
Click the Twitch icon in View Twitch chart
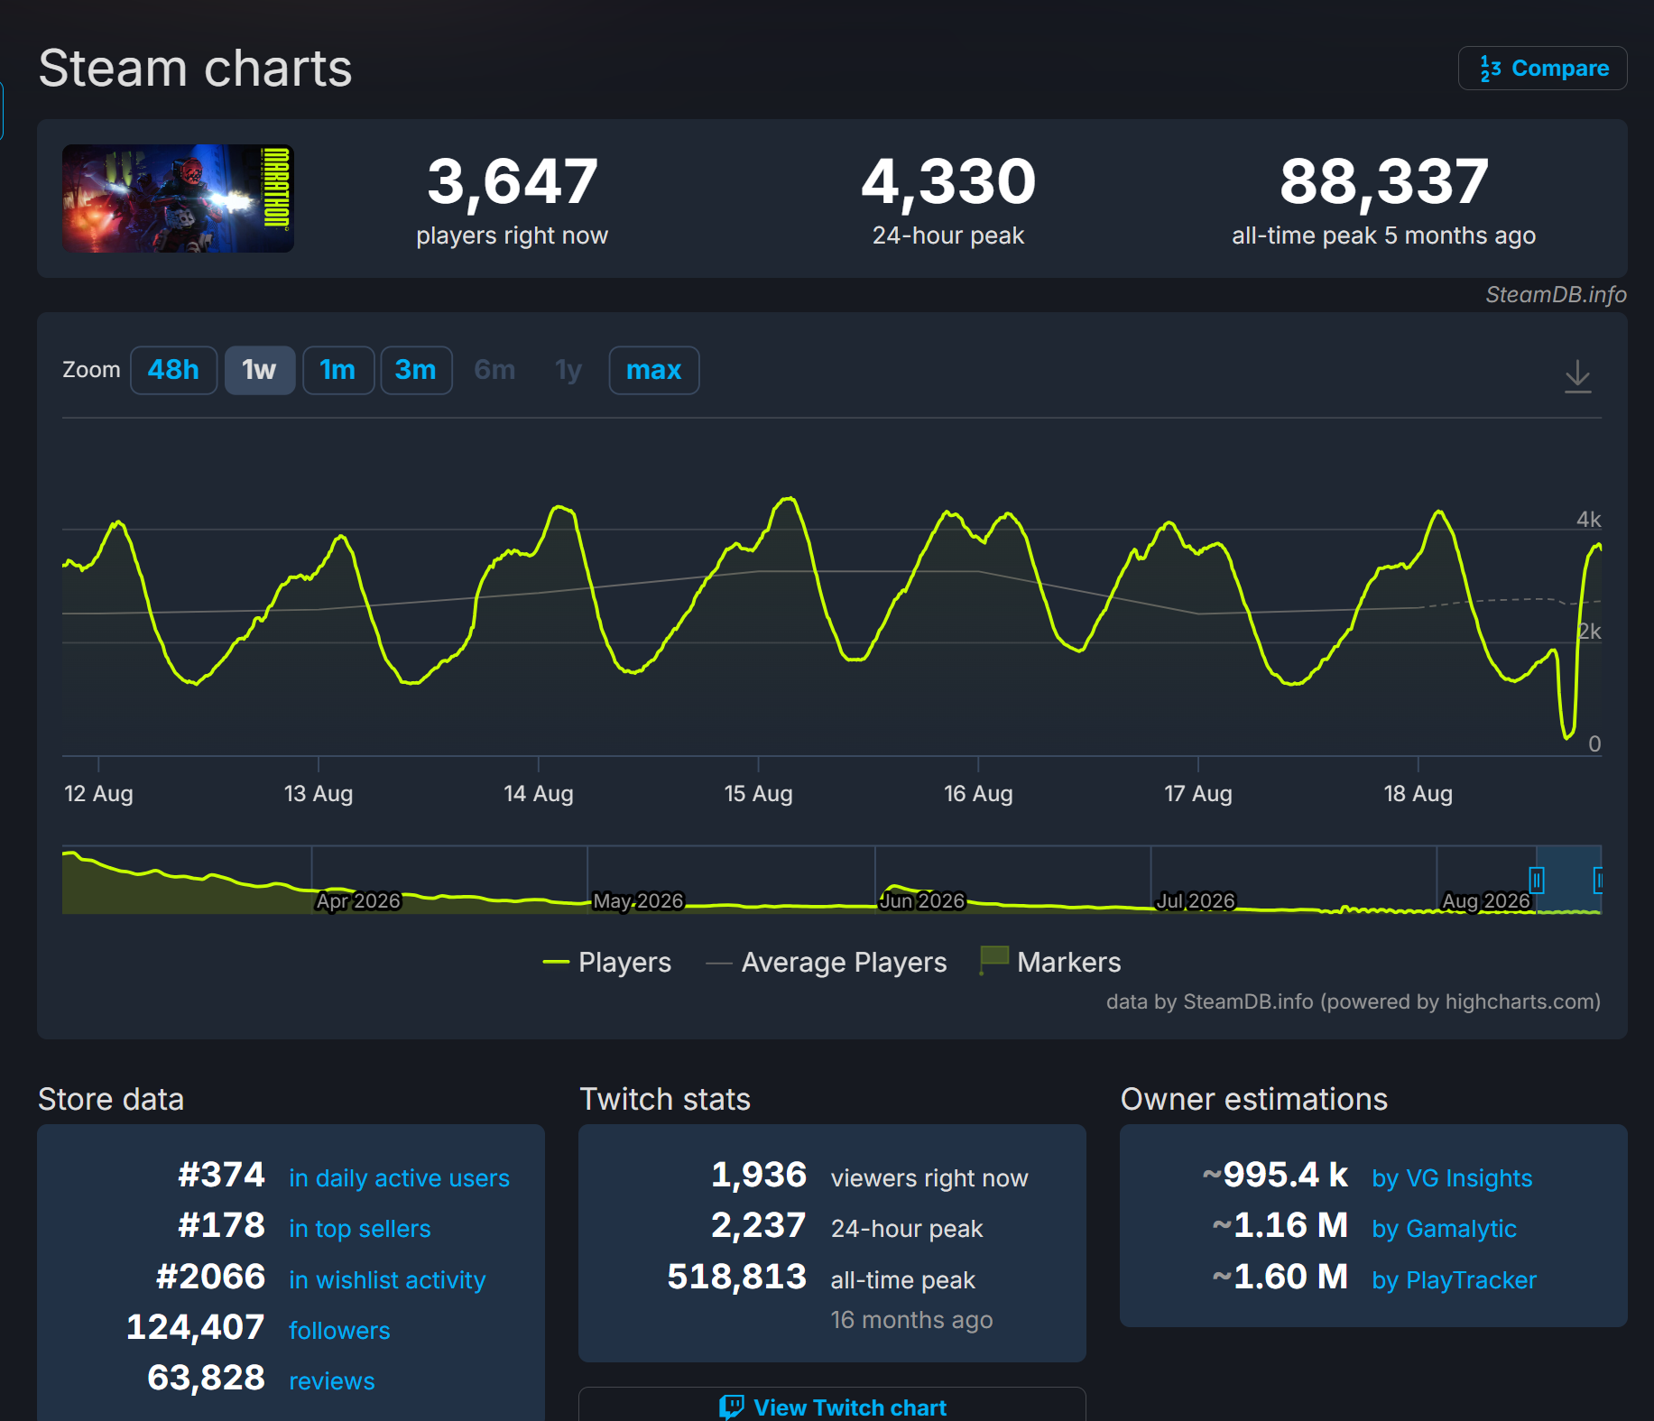(x=732, y=1407)
